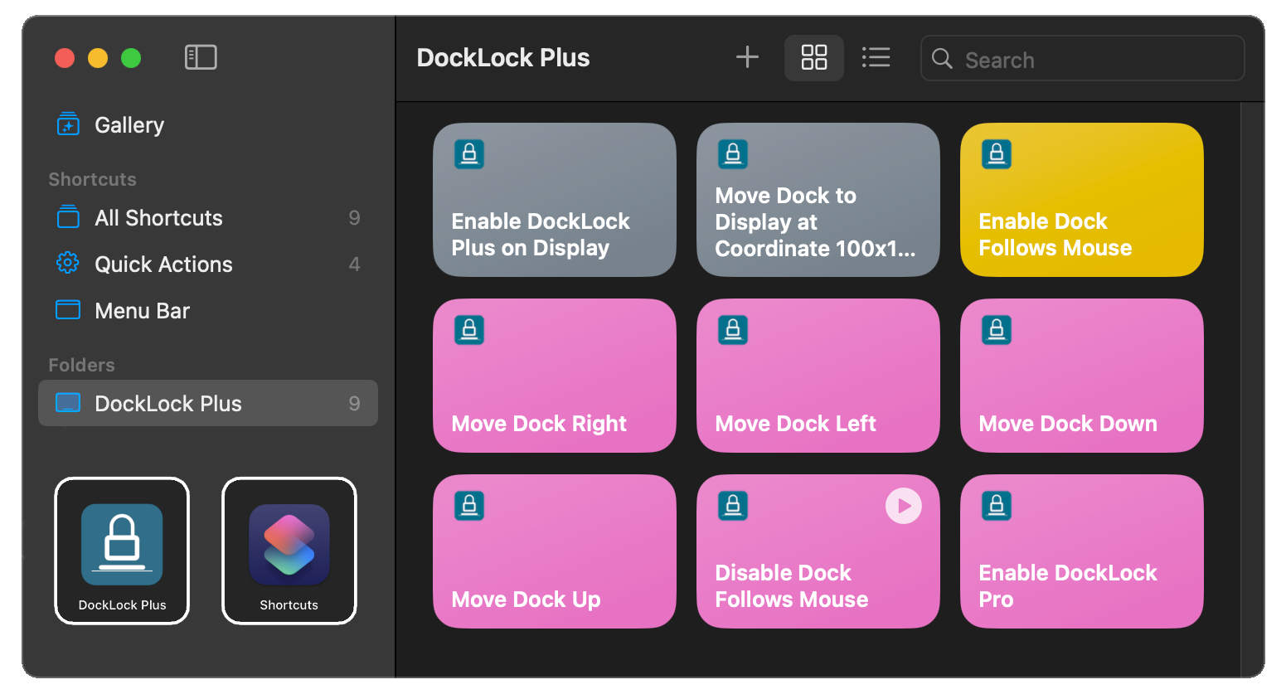1286x699 pixels.
Task: Click lock icon on Move Dock Left card
Action: pyautogui.click(x=733, y=330)
